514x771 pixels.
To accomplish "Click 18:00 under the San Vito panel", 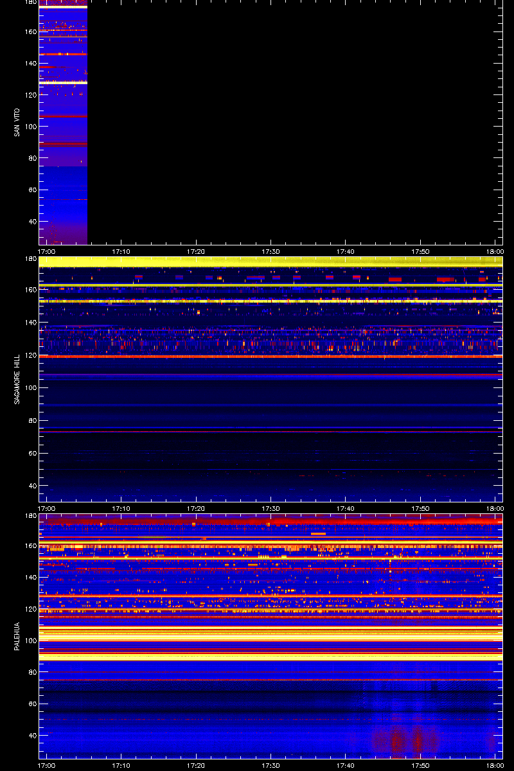I will [x=495, y=252].
